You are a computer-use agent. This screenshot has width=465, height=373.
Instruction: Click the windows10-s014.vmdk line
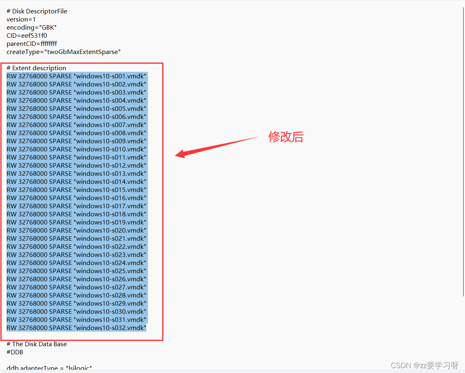77,182
